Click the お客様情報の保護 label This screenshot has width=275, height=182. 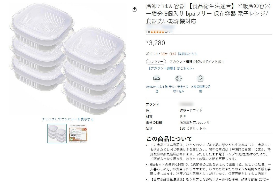tap(201, 89)
